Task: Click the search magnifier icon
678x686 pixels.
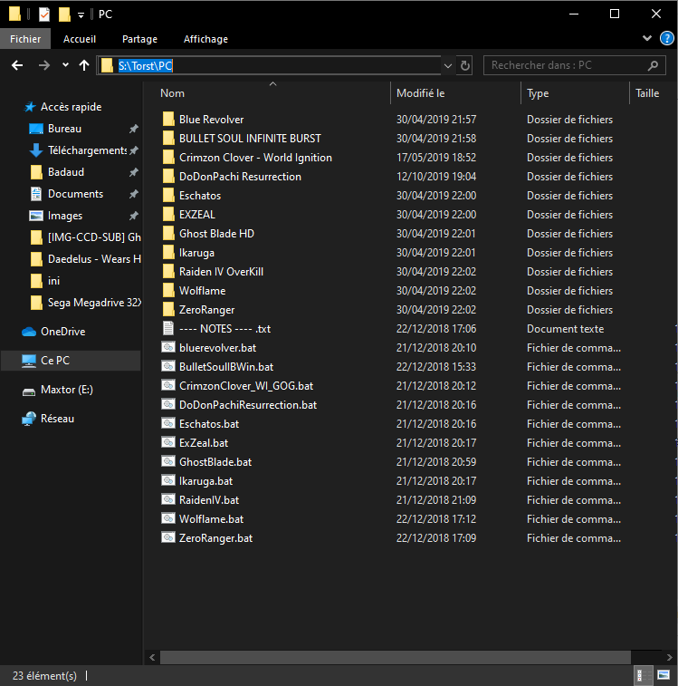Action: pos(653,65)
